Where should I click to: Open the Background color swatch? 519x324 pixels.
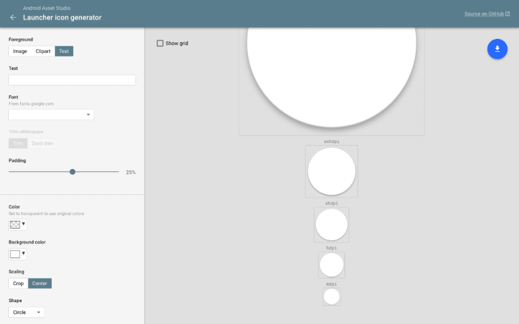pos(18,254)
